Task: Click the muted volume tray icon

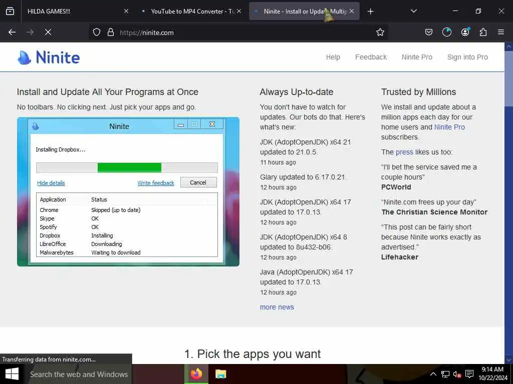Action: tap(457, 374)
